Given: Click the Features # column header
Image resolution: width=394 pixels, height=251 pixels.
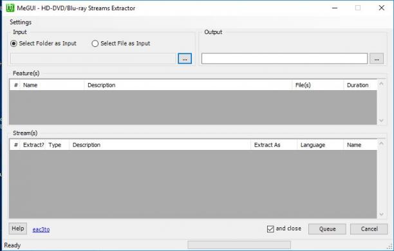Looking at the screenshot, I should click(x=15, y=85).
